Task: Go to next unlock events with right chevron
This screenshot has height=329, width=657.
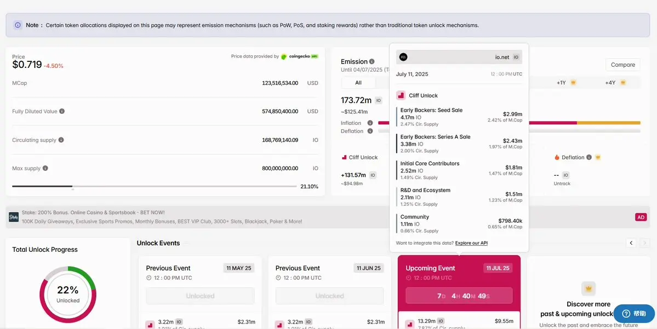Action: pos(645,243)
